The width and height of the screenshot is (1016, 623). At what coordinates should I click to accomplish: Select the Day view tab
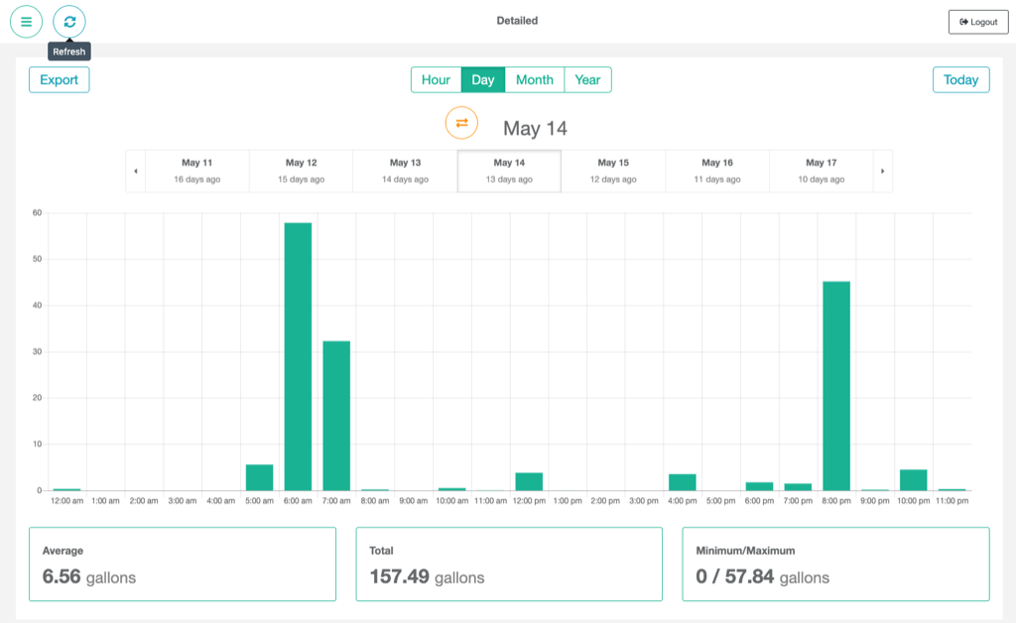coord(483,79)
